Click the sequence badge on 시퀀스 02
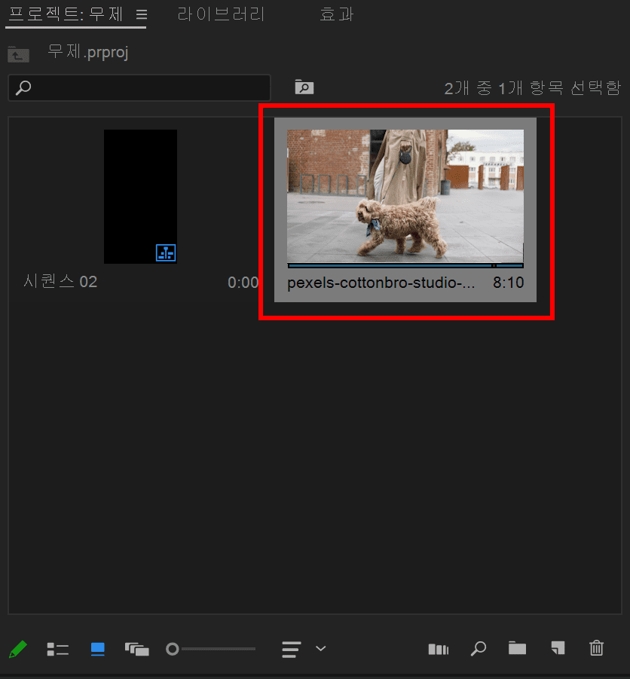Image resolution: width=630 pixels, height=679 pixels. tap(166, 252)
